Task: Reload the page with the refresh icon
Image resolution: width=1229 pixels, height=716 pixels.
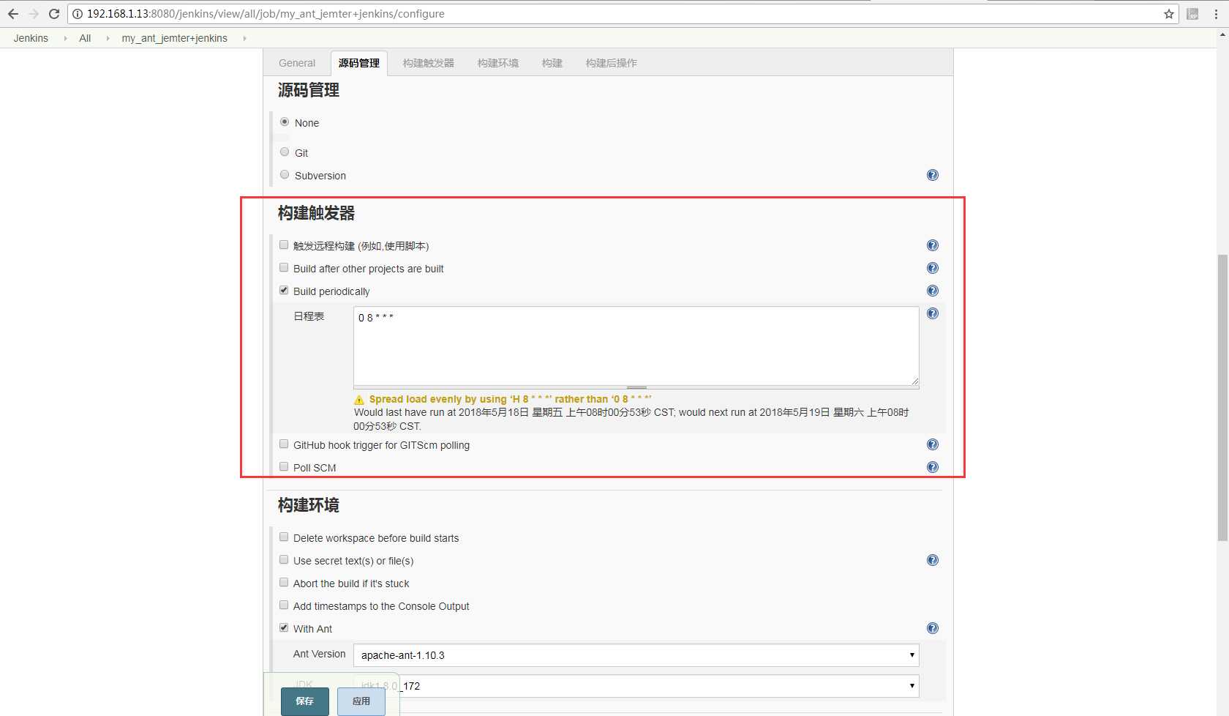Action: click(54, 14)
